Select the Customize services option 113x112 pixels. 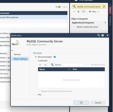pos(36,61)
